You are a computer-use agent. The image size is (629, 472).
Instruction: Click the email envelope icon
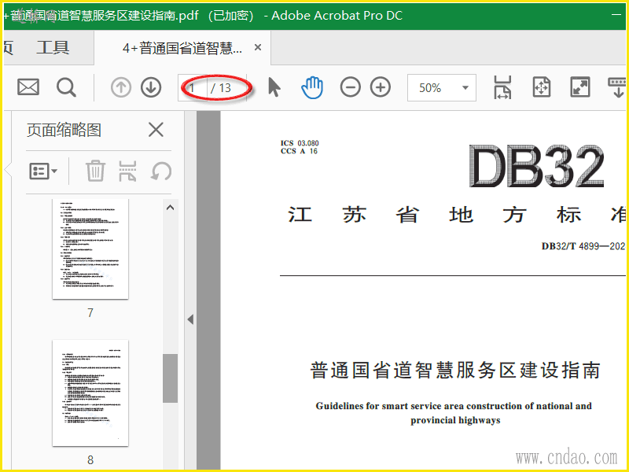tap(28, 87)
